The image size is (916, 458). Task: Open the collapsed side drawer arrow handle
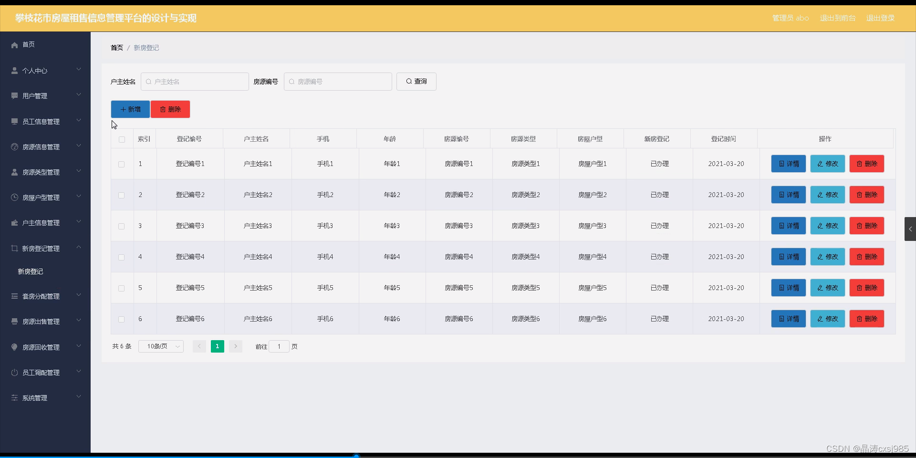tap(910, 229)
